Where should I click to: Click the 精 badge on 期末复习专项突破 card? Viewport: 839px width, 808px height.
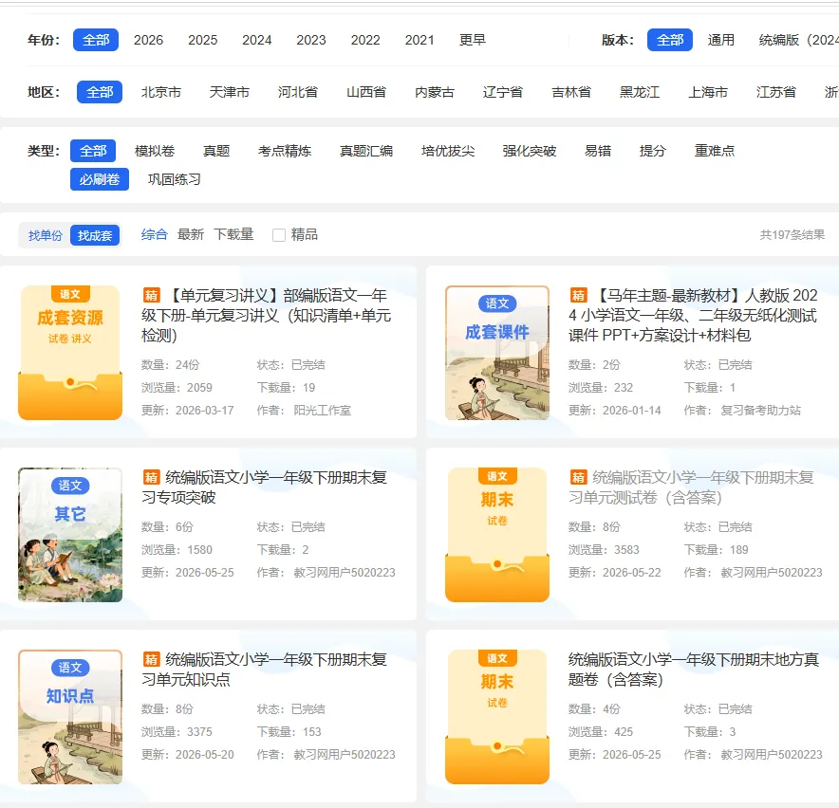[x=152, y=477]
